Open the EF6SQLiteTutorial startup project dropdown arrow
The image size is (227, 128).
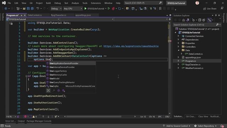pos(106,9)
